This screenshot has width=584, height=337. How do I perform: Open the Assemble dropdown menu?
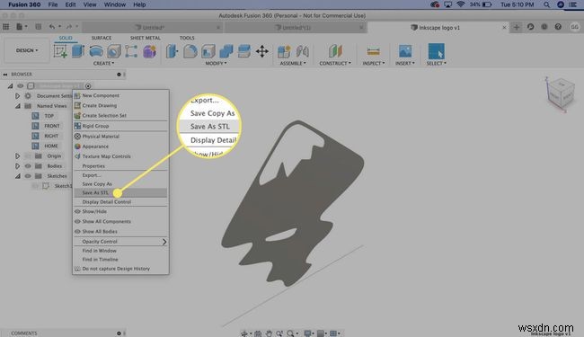[293, 63]
